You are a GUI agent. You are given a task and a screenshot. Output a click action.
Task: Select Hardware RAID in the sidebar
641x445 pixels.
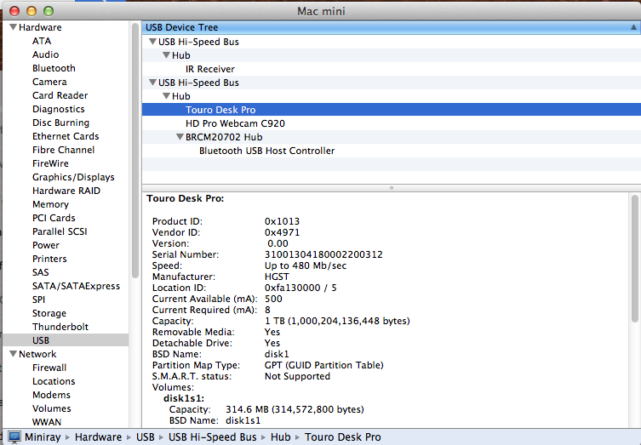pyautogui.click(x=66, y=191)
